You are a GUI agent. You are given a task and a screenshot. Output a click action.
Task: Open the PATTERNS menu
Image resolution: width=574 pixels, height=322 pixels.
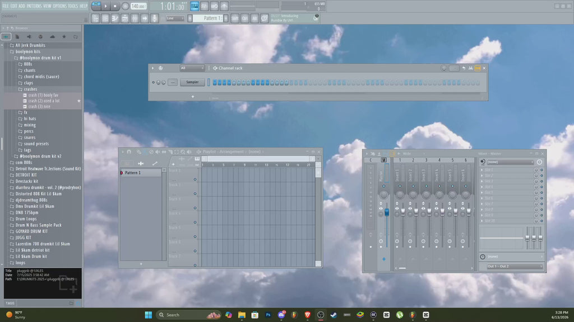[x=34, y=6]
